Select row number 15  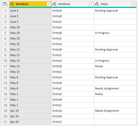(x=5, y=89)
